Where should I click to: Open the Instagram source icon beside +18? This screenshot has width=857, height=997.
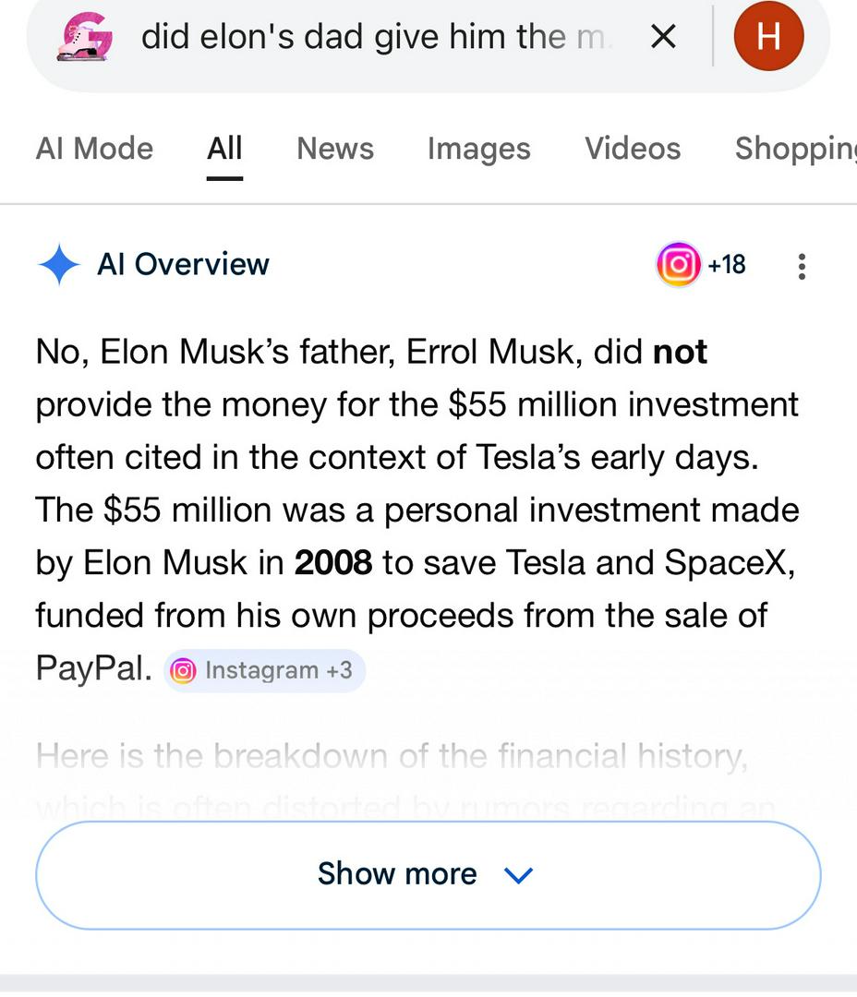(678, 265)
